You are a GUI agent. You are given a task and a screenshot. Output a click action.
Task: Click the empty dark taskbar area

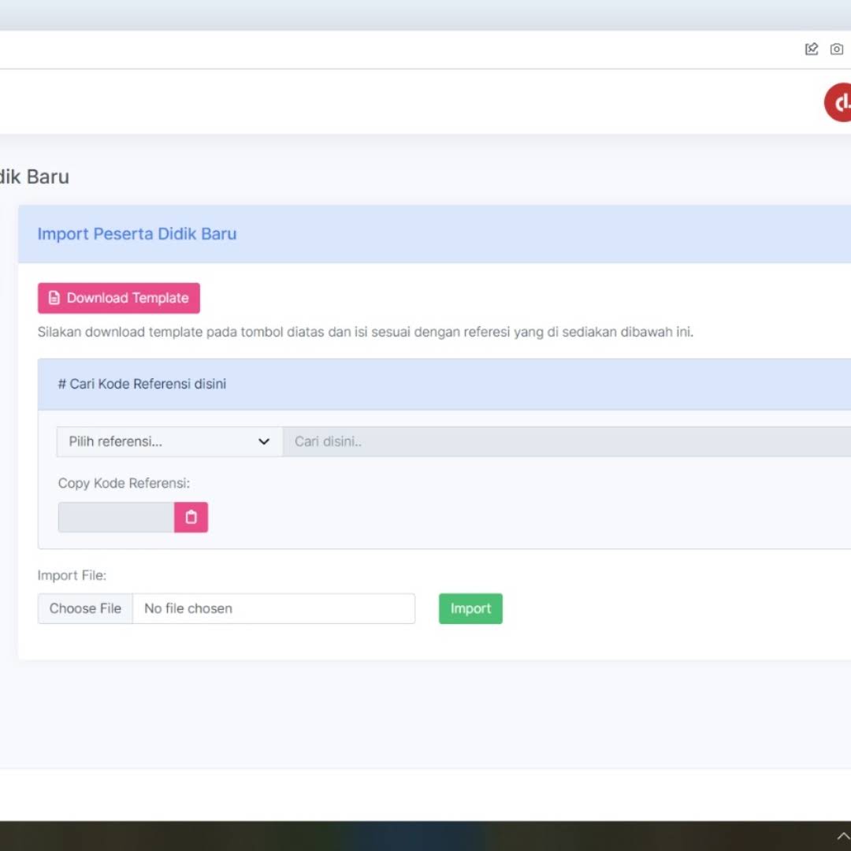pyautogui.click(x=394, y=836)
